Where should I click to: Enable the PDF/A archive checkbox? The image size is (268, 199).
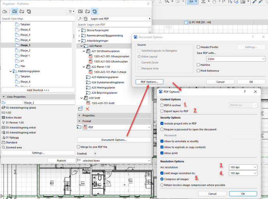162,105
